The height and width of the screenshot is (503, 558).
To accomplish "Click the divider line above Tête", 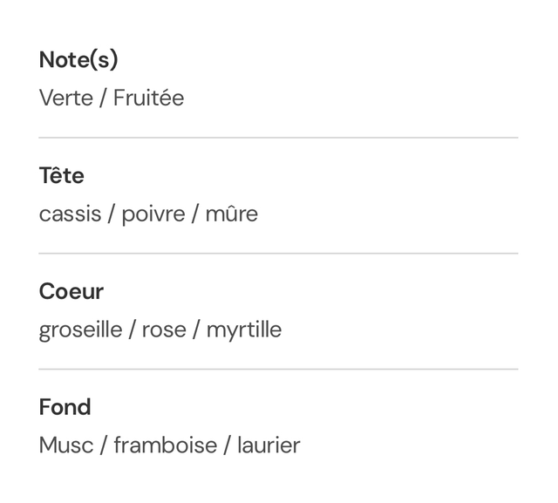I will click(278, 138).
